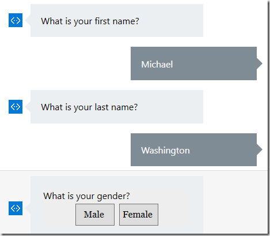Click the pointer tail of gender question bubble

click(28, 208)
